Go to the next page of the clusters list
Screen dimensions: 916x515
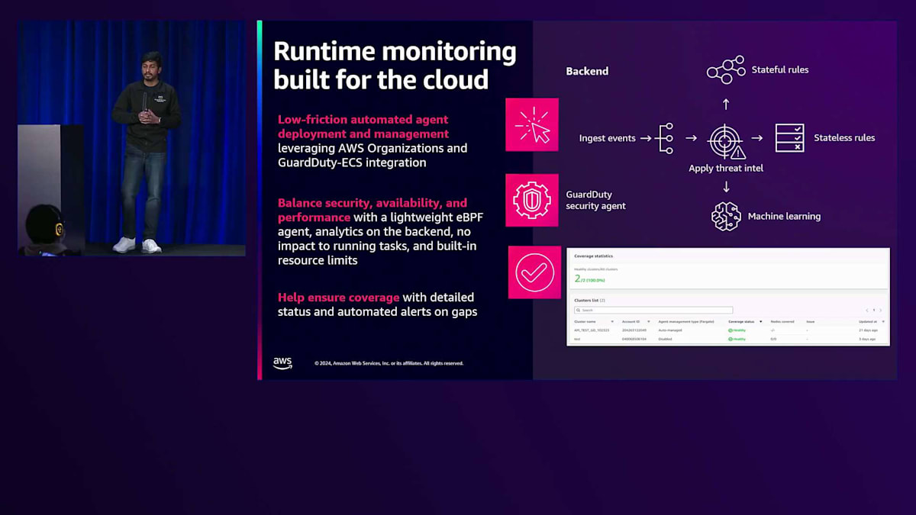[x=880, y=310]
